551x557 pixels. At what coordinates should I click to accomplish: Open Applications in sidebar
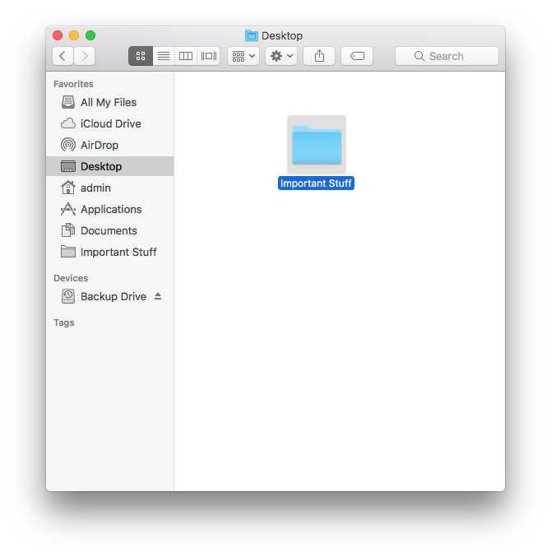pyautogui.click(x=110, y=209)
